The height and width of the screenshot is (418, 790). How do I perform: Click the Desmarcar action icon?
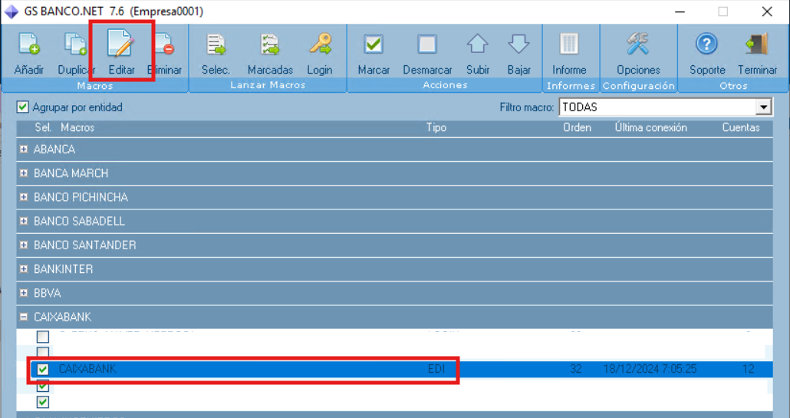coord(426,44)
